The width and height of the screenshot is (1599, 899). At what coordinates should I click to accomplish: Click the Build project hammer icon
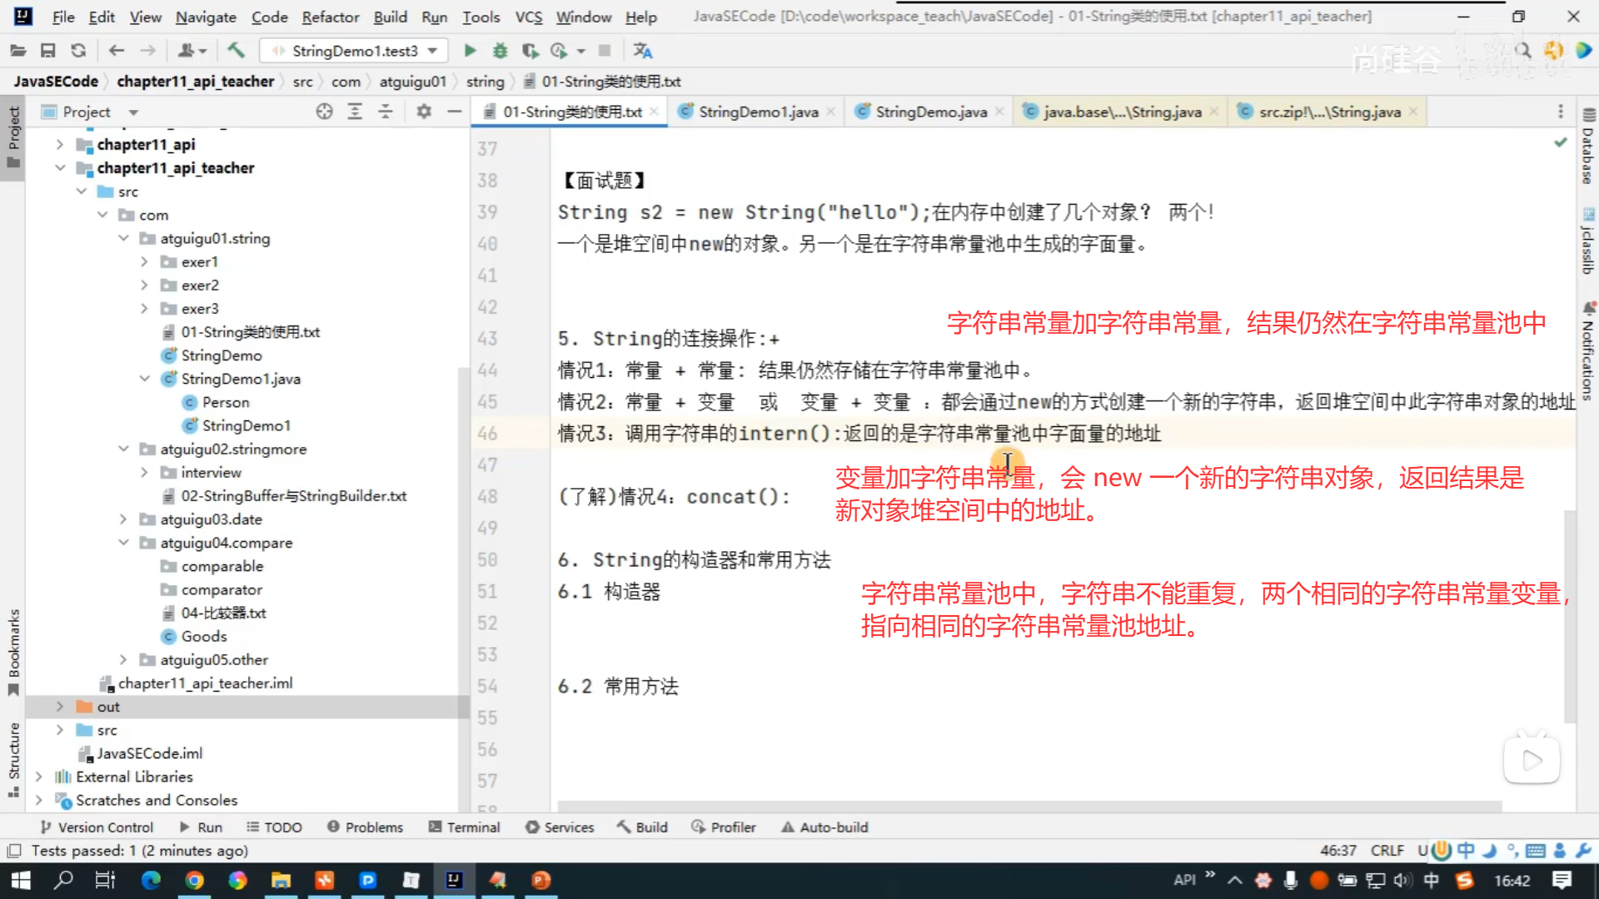click(x=237, y=51)
